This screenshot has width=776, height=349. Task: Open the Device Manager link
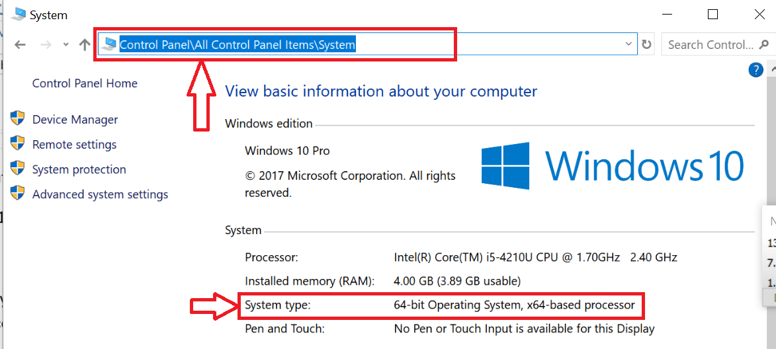[x=75, y=120]
